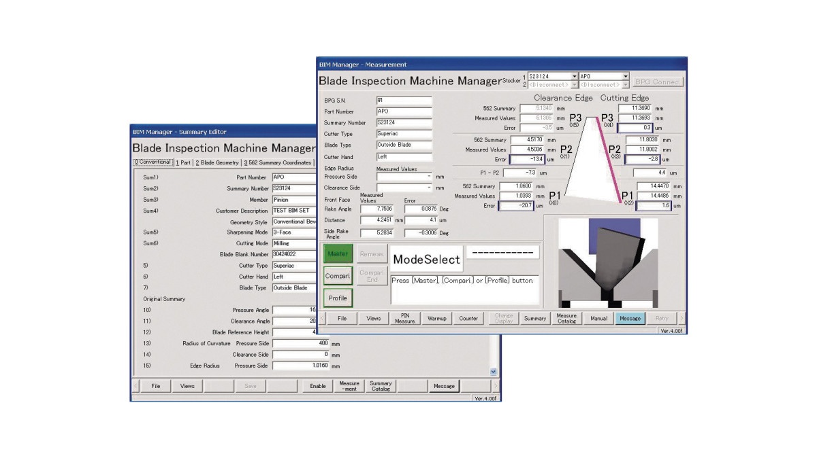The height and width of the screenshot is (458, 817).
Task: Click the Master mode button
Action: [x=338, y=253]
